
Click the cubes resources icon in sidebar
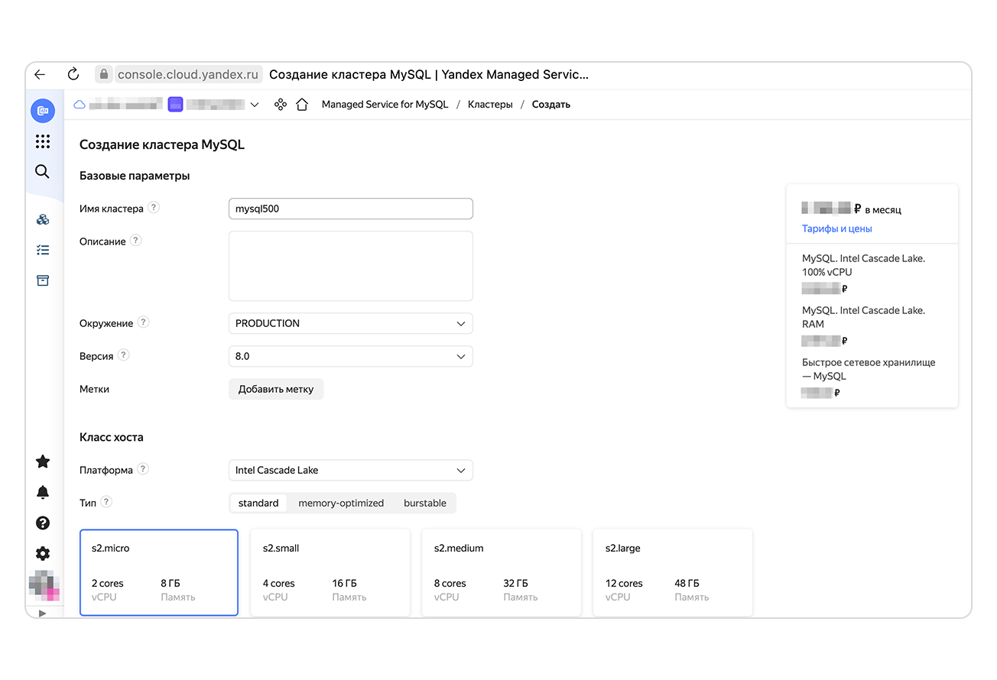click(43, 220)
